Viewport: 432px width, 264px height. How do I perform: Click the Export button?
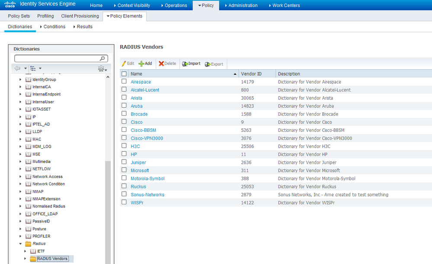click(x=214, y=64)
